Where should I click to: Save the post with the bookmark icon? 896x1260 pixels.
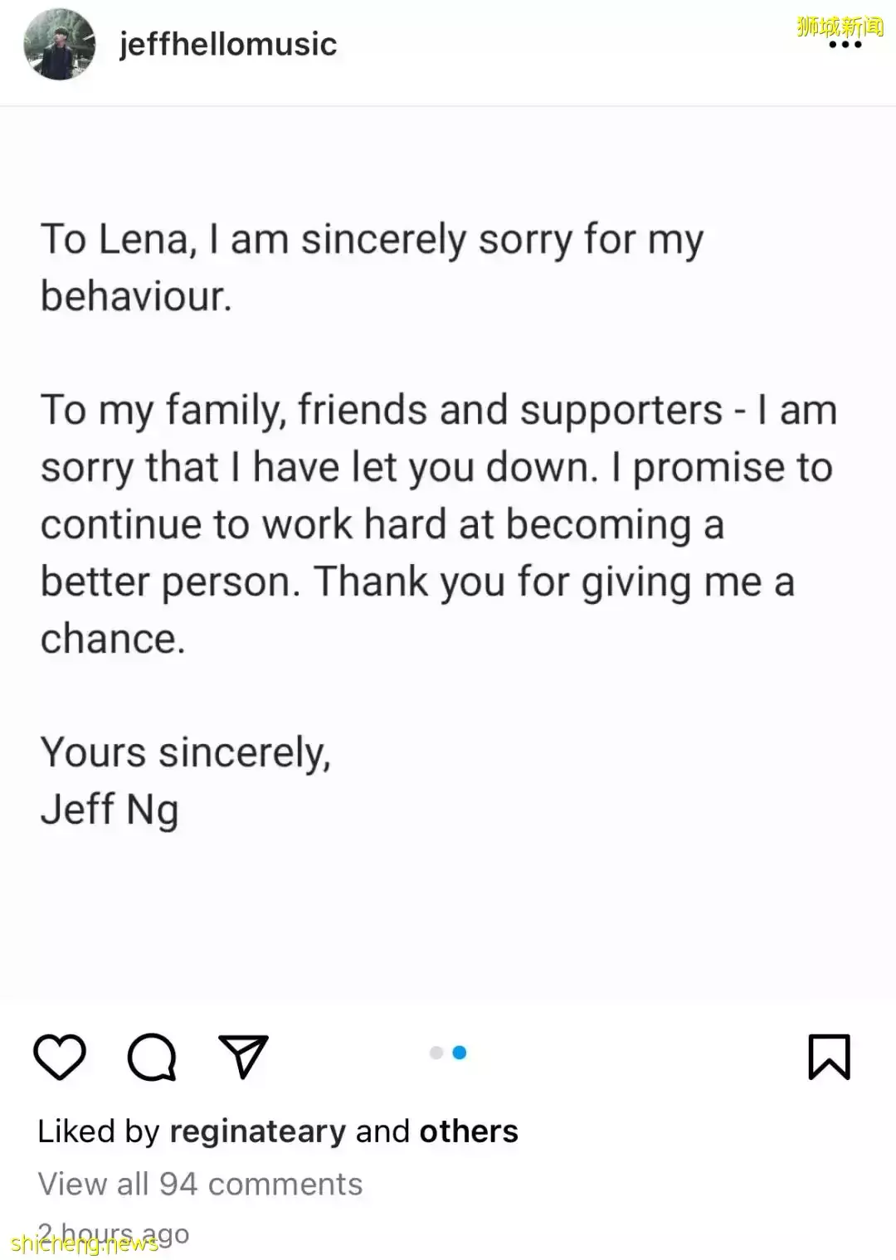[829, 1057]
